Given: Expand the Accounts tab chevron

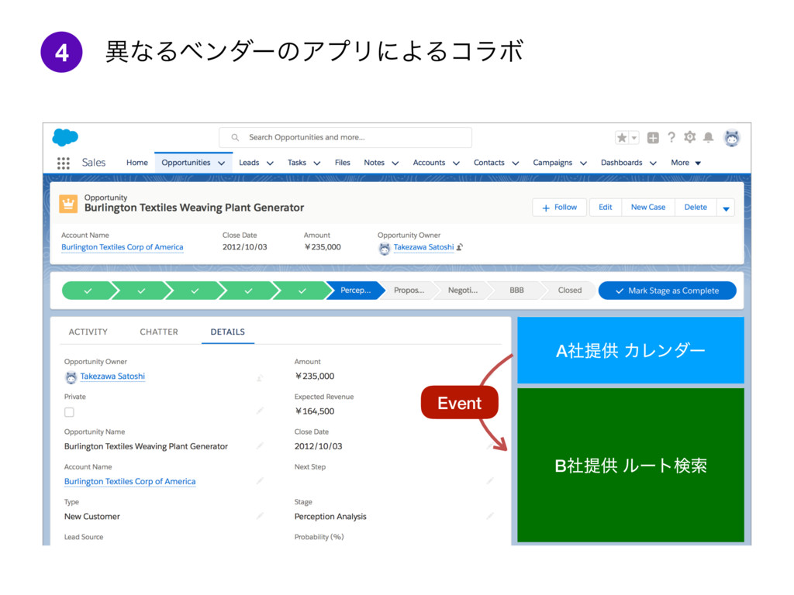Looking at the screenshot, I should [x=456, y=163].
